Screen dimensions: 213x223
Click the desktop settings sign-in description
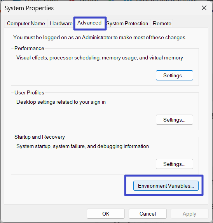61,102
